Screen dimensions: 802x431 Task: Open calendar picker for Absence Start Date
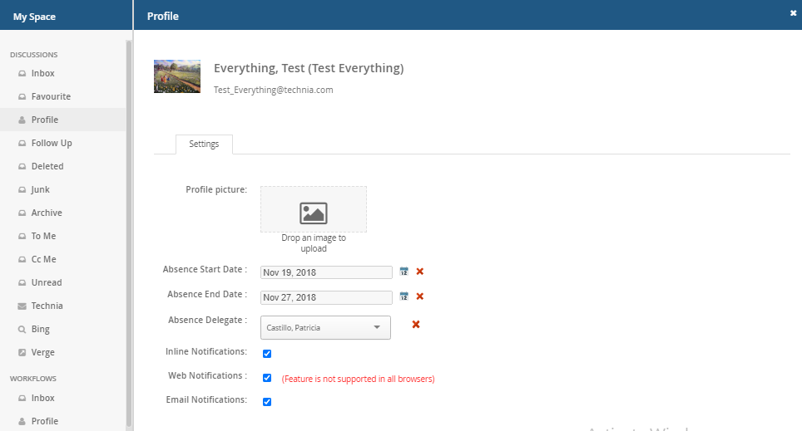click(404, 272)
